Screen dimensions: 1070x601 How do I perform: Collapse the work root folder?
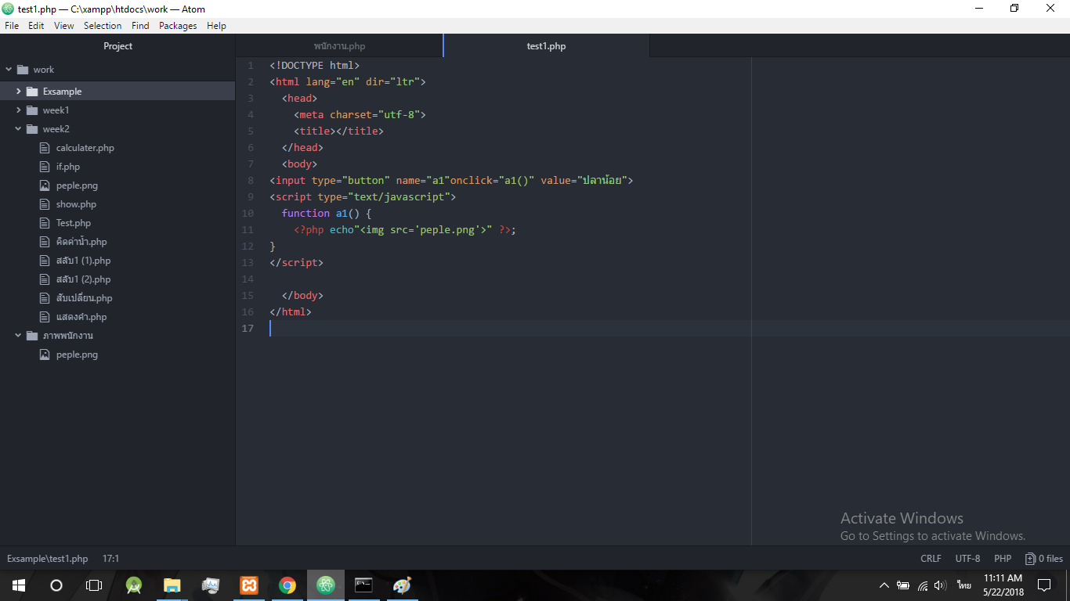click(9, 70)
